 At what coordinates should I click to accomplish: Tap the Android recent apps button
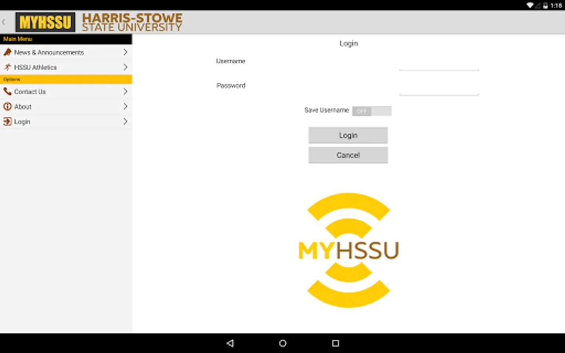(335, 343)
